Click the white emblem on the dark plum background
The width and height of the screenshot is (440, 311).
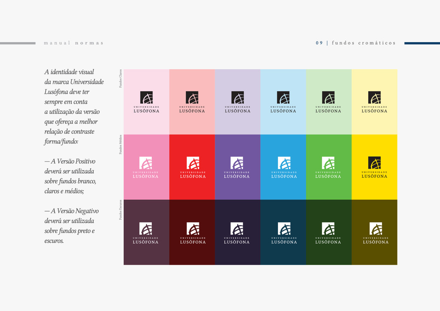point(146,229)
